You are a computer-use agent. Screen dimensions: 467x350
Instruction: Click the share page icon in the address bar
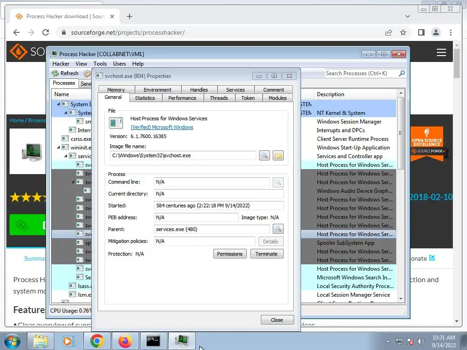pos(389,32)
